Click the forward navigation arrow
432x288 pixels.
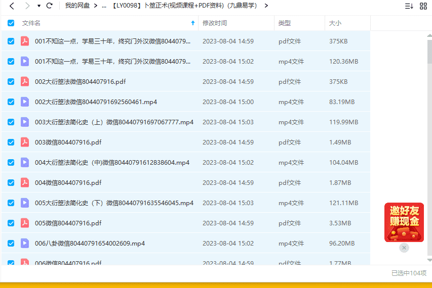click(27, 6)
